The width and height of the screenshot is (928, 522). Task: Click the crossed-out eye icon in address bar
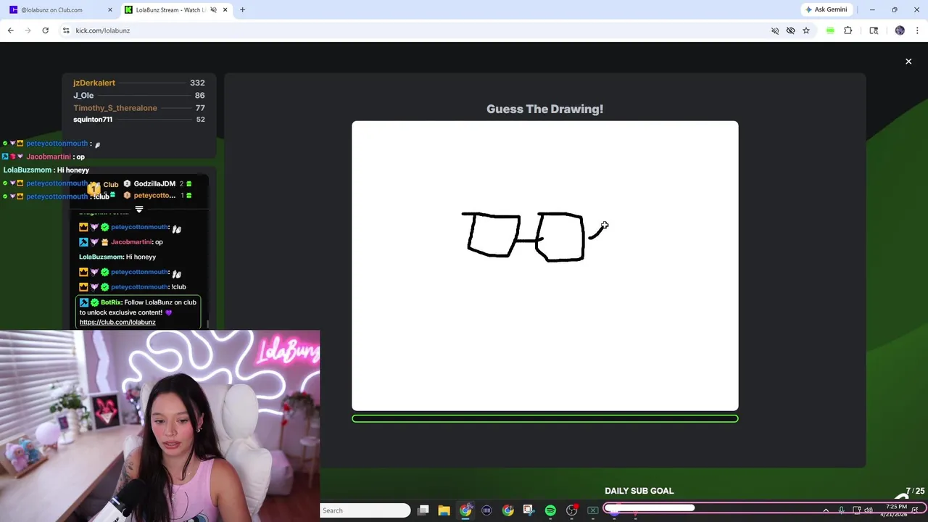(x=790, y=30)
